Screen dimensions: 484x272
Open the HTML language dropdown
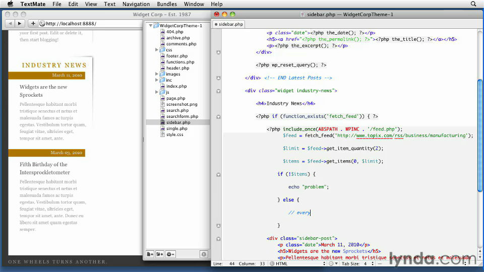[x=298, y=263]
